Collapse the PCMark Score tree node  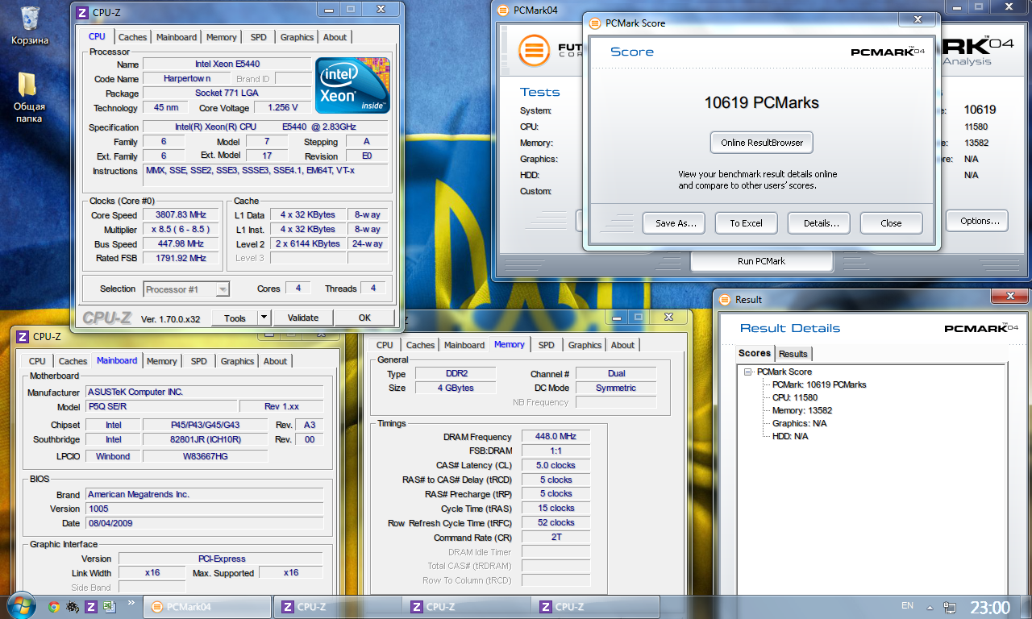pos(748,372)
